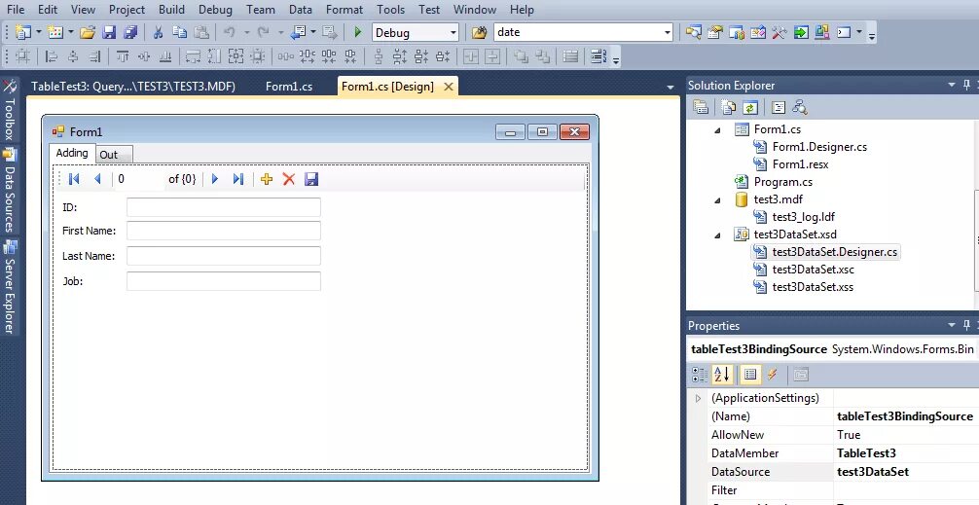Open the document tab list dropdown arrow

click(x=671, y=88)
